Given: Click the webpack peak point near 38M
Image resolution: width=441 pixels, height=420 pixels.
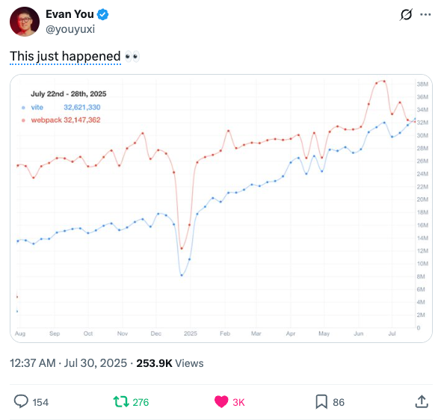Looking at the screenshot, I should tap(384, 81).
